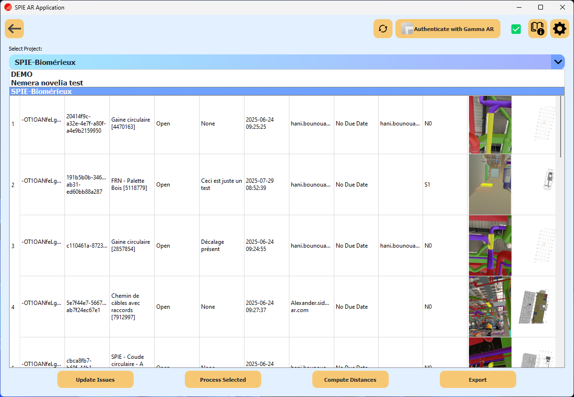This screenshot has width=574, height=397.
Task: Open the yellow pallet photo thumbnail
Action: click(x=489, y=184)
